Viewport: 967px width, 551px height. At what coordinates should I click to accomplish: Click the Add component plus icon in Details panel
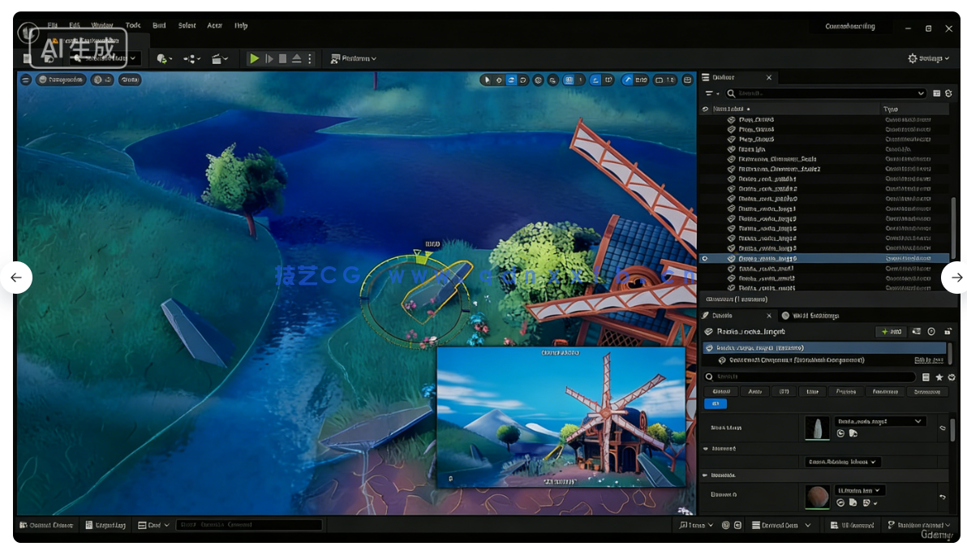tap(884, 331)
